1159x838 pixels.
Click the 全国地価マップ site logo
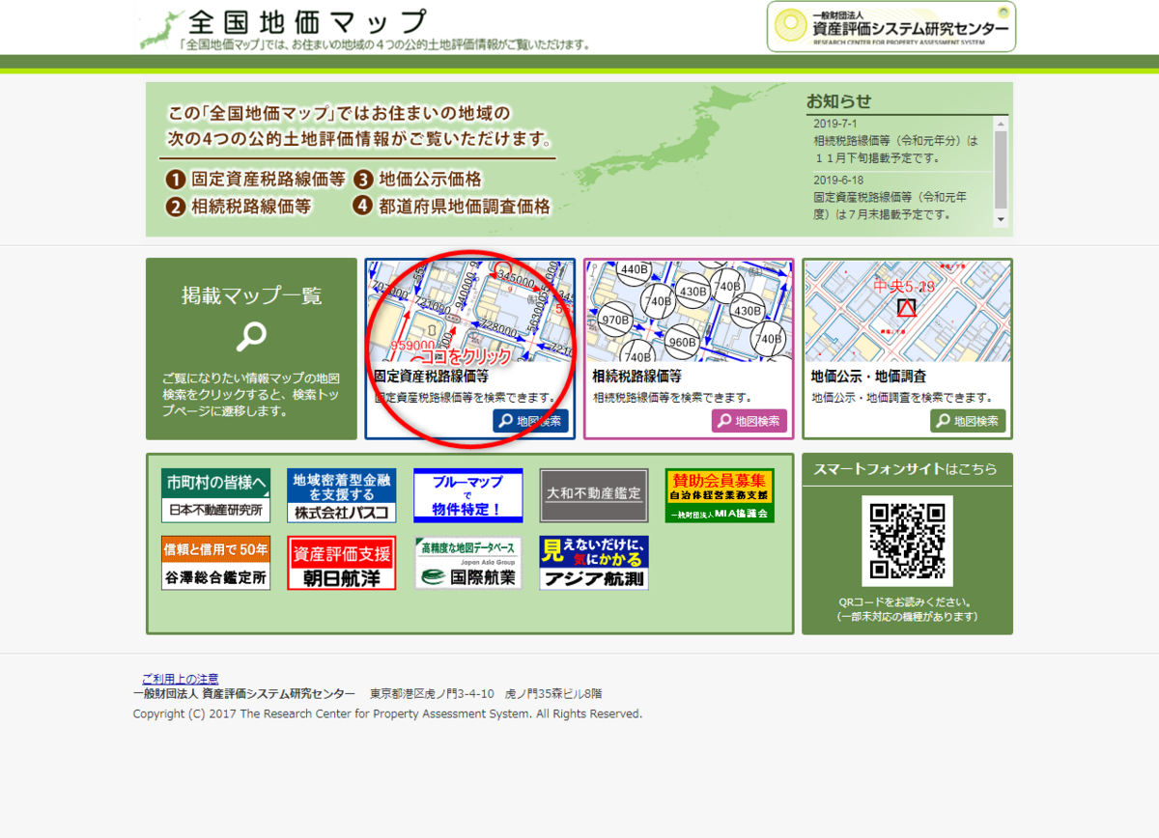[x=363, y=29]
